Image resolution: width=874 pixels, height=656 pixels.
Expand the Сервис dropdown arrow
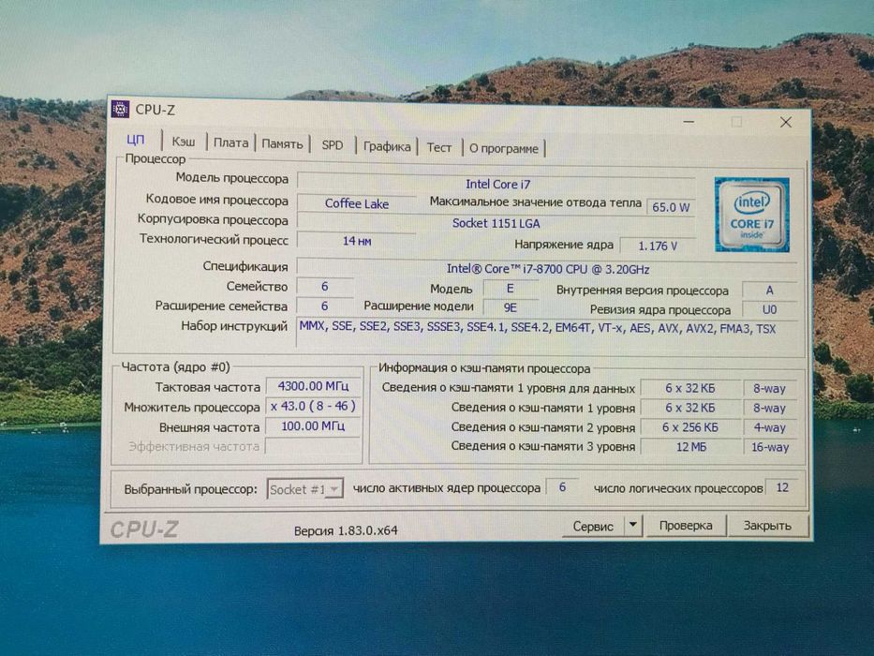tap(633, 525)
